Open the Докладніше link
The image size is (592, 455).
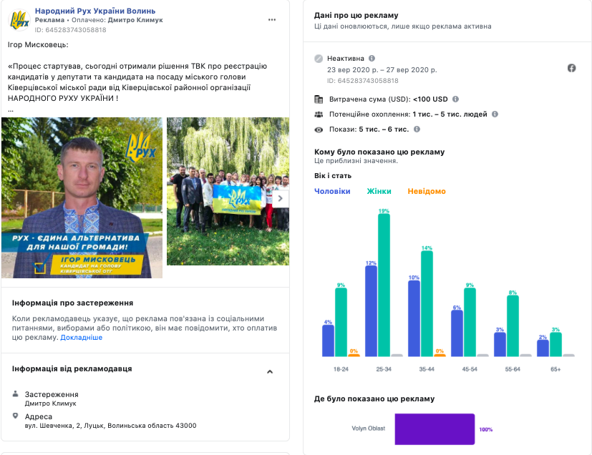pos(81,337)
